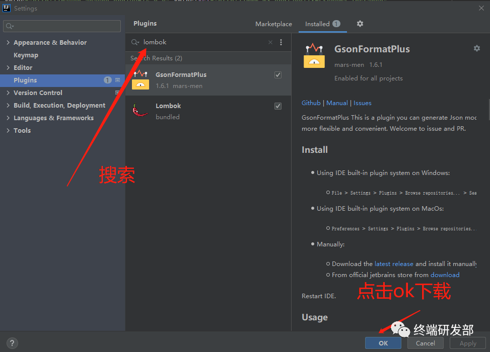Switch to the Marketplace tab

[273, 24]
